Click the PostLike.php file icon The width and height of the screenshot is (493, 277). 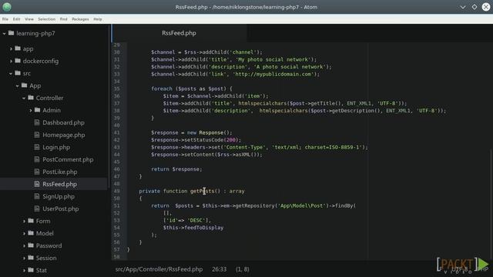(x=37, y=172)
